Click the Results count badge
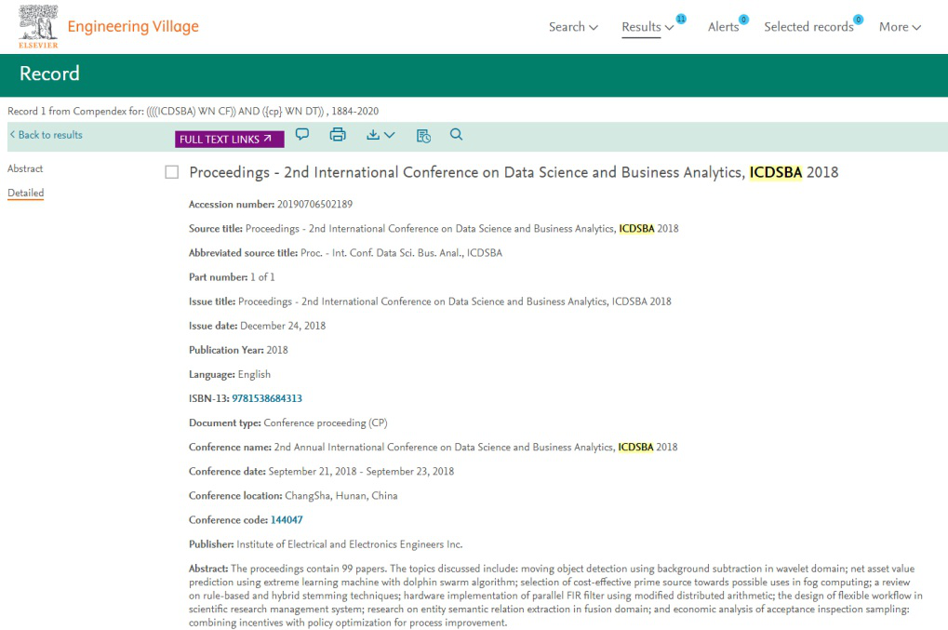The image size is (948, 630). (681, 19)
